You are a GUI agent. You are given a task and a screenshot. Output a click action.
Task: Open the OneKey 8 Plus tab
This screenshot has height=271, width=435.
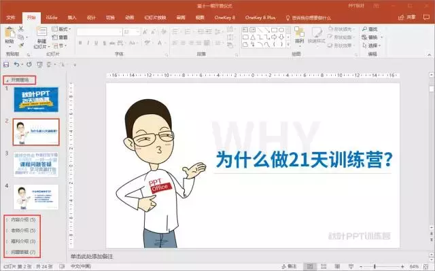point(260,18)
